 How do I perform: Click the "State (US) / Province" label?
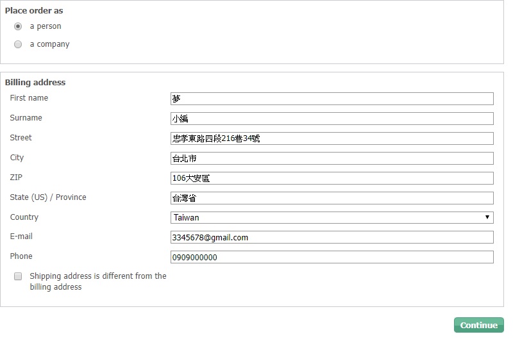48,197
